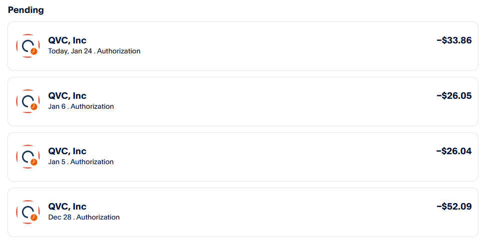Image resolution: width=481 pixels, height=240 pixels.
Task: Click the -$52.09 amount
Action: coord(454,207)
